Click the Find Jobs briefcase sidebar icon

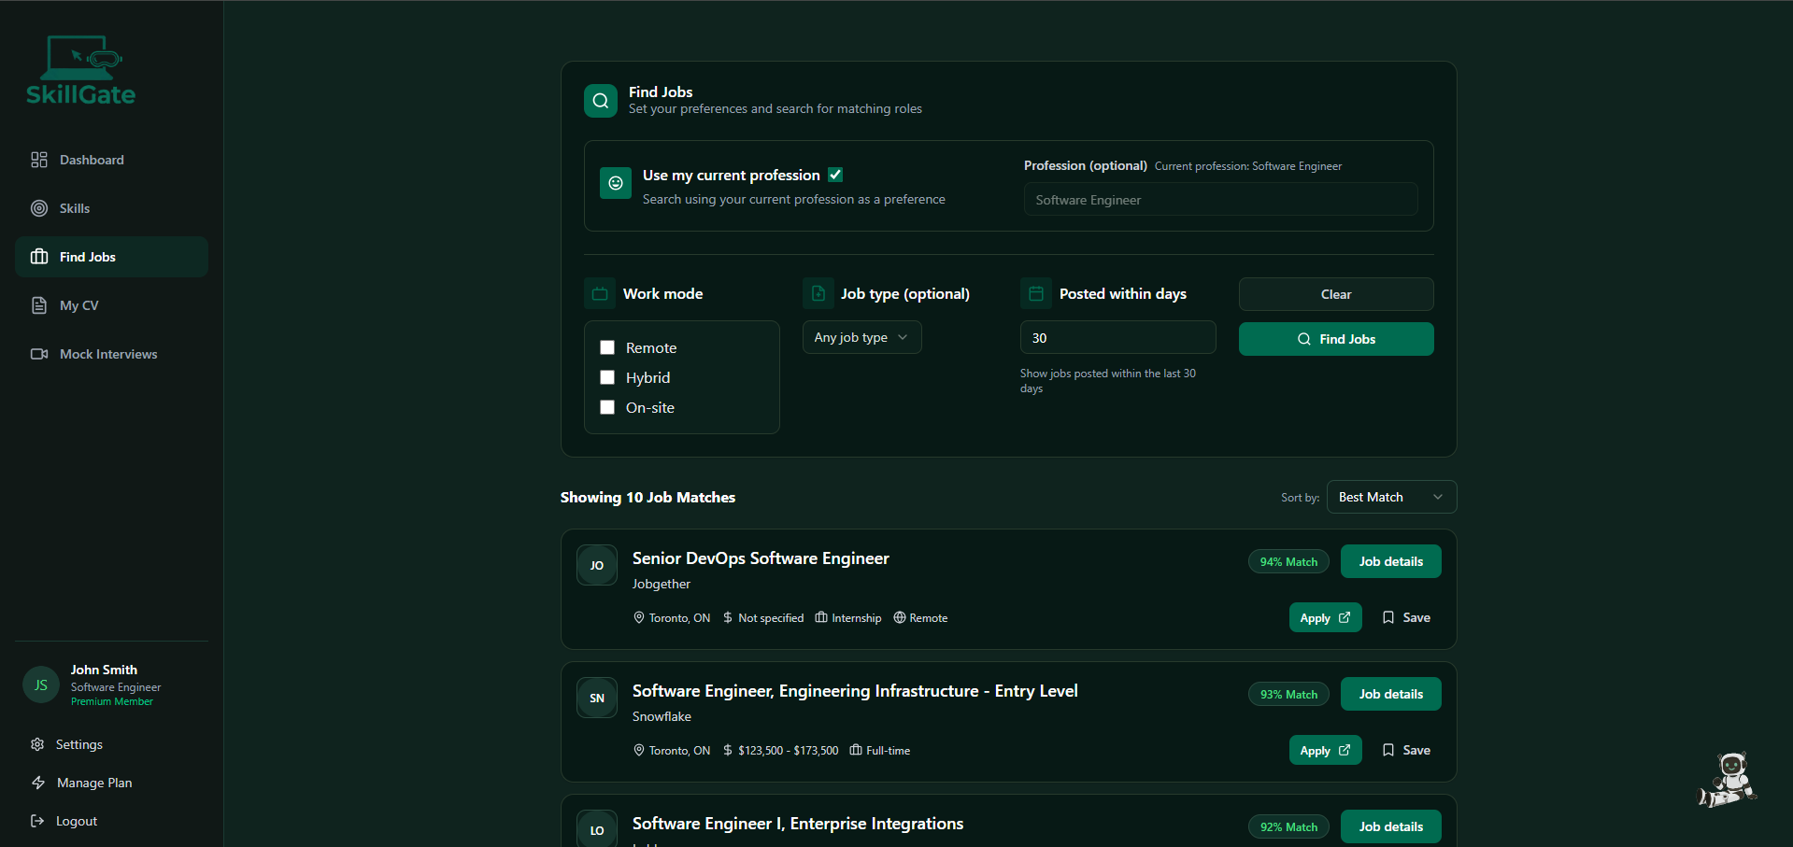tap(39, 257)
